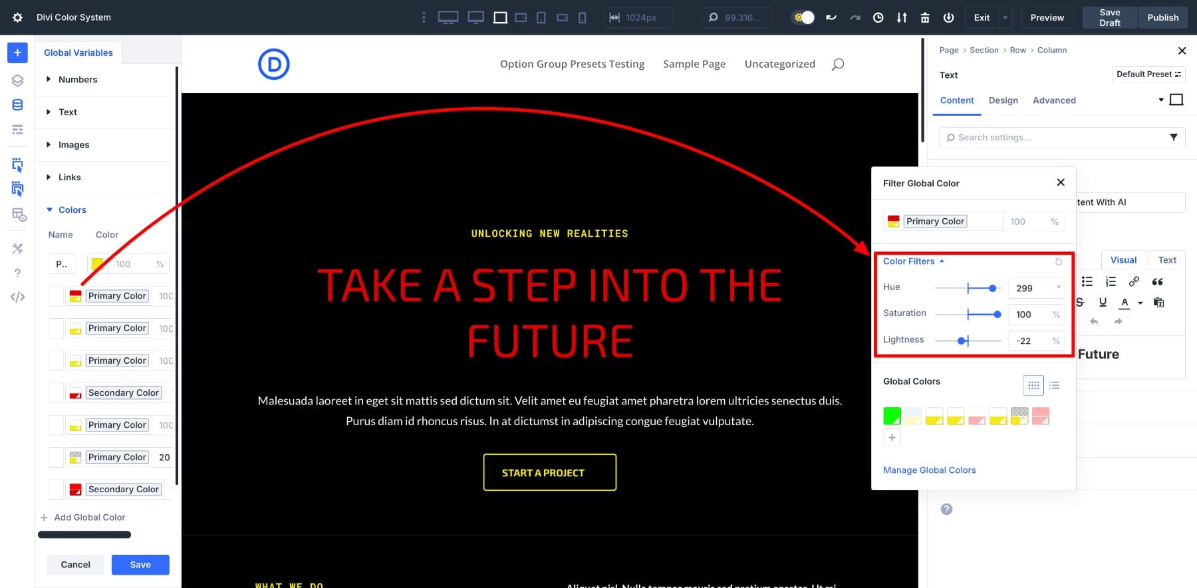Open the Divi settings gear icon
Screen dimensions: 1197x588
click(17, 17)
